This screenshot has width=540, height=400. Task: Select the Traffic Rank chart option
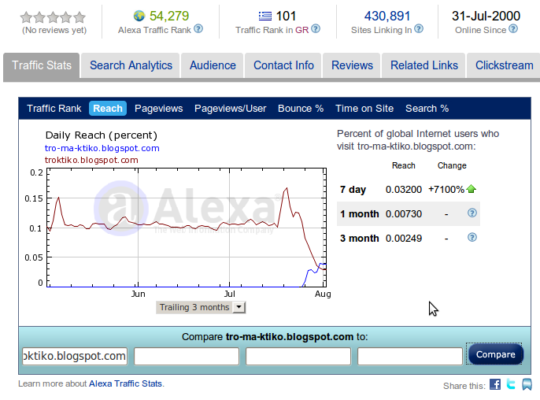coord(54,109)
